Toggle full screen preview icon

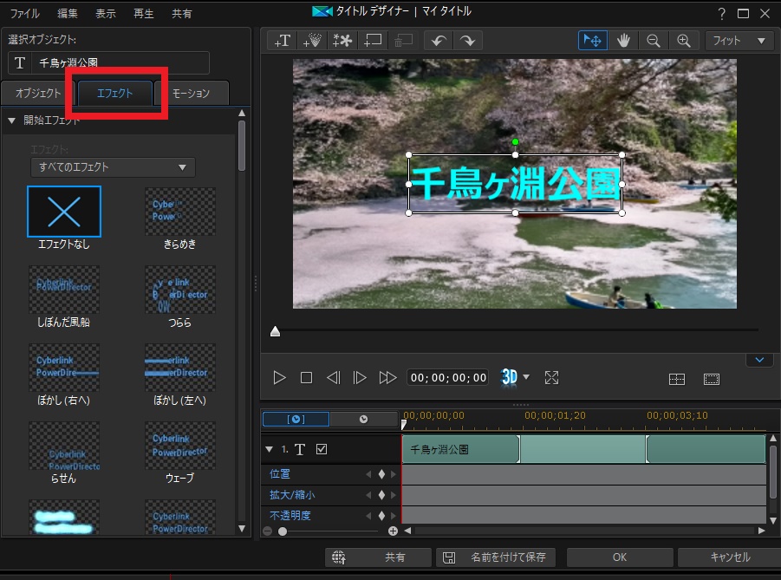pyautogui.click(x=551, y=378)
